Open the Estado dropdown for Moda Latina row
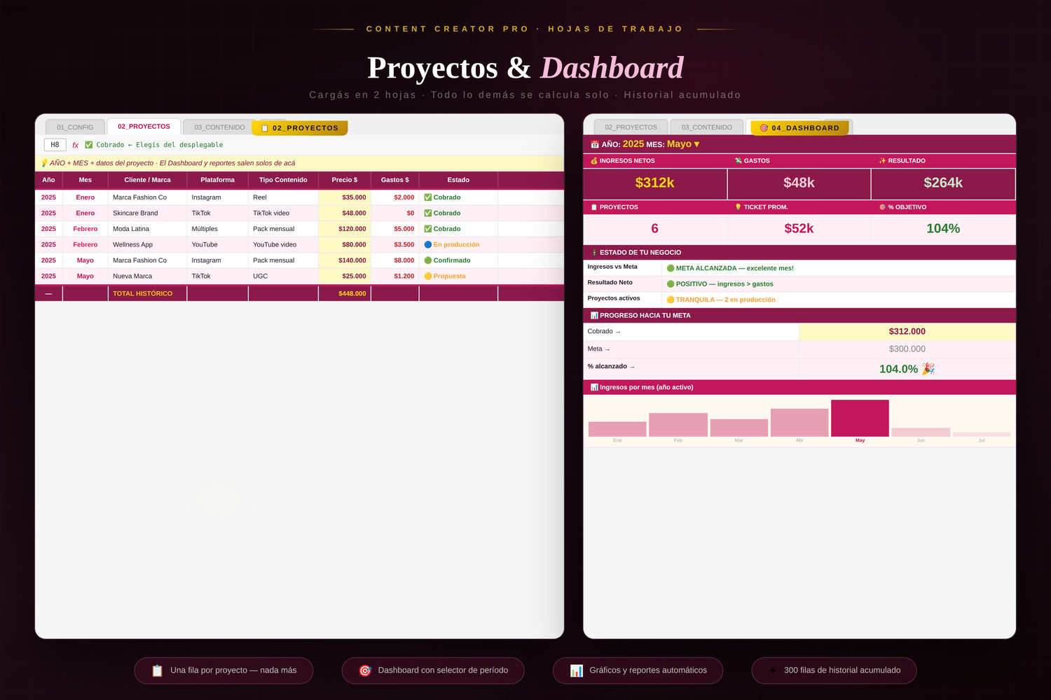Image resolution: width=1051 pixels, height=700 pixels. pyautogui.click(x=458, y=229)
